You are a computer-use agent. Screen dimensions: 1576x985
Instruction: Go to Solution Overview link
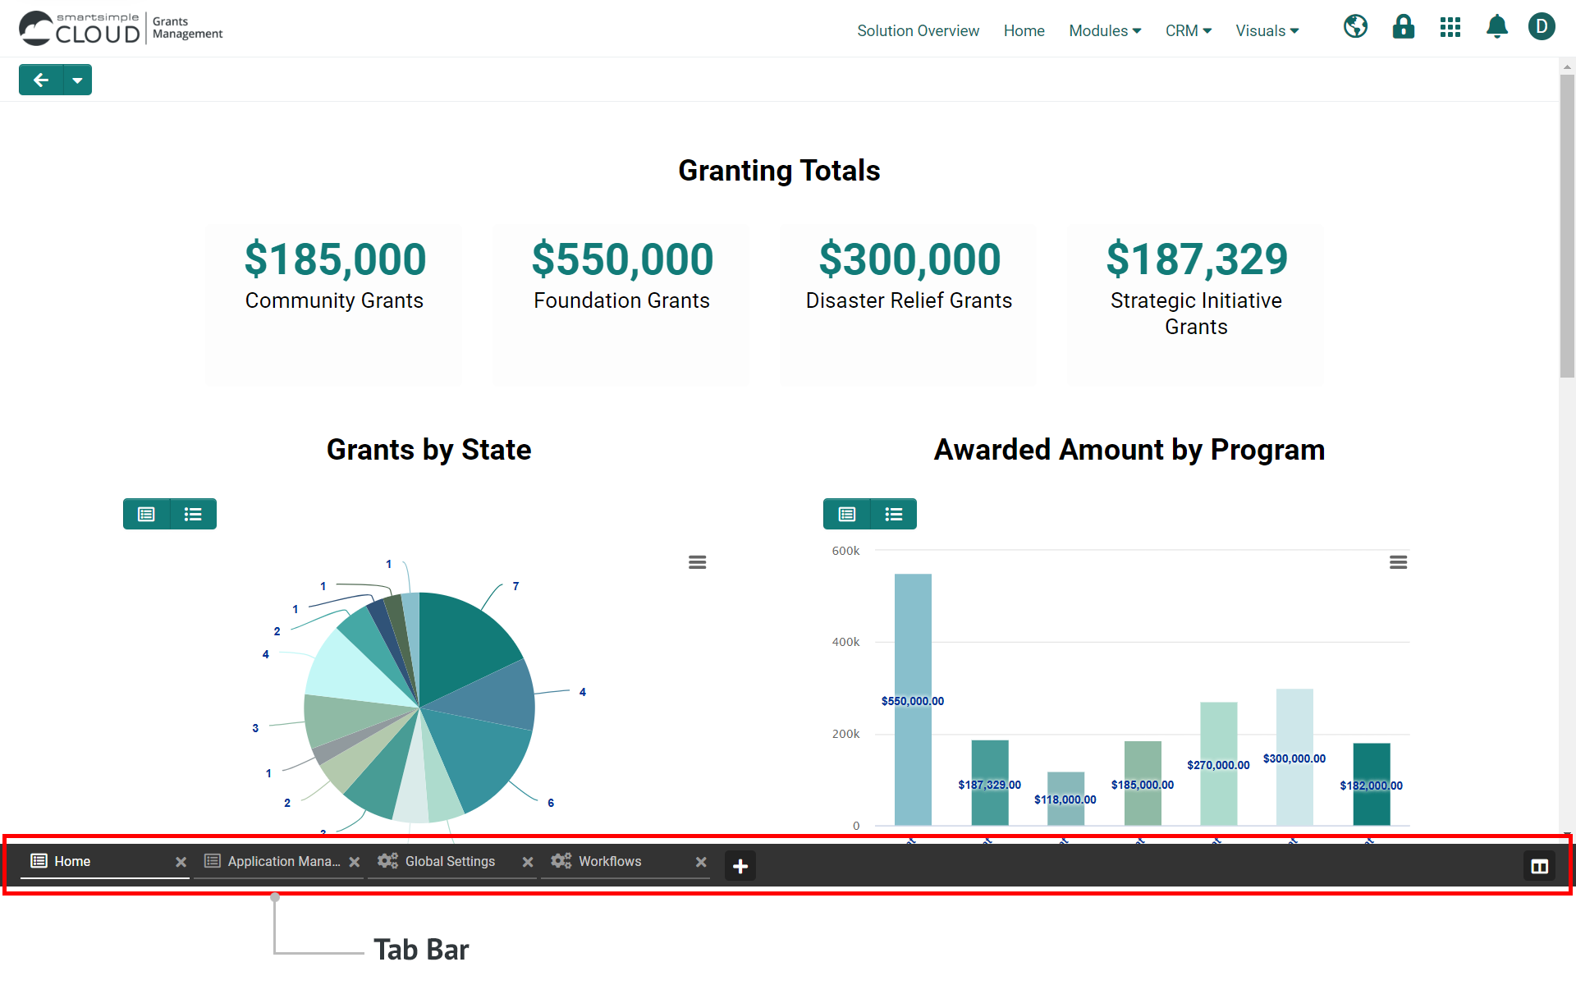[918, 30]
